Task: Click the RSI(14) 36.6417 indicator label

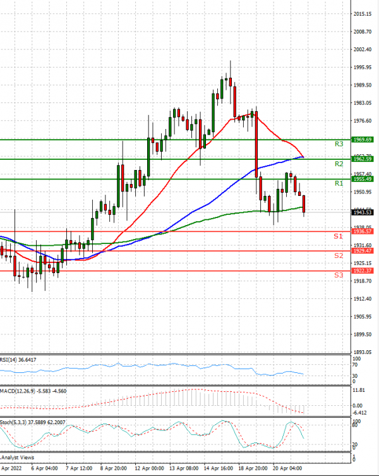Action: [x=18, y=360]
